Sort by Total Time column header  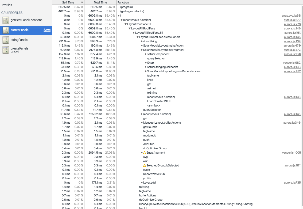(x=100, y=2)
